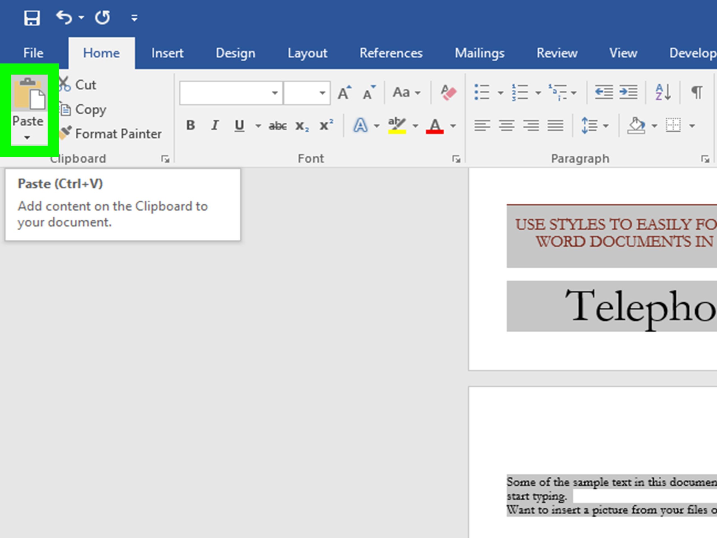Click the Copy button
The height and width of the screenshot is (538, 717).
[x=83, y=110]
